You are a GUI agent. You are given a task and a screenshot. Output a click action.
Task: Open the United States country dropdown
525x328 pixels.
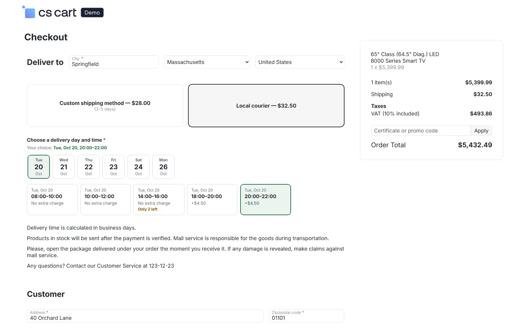tap(300, 62)
